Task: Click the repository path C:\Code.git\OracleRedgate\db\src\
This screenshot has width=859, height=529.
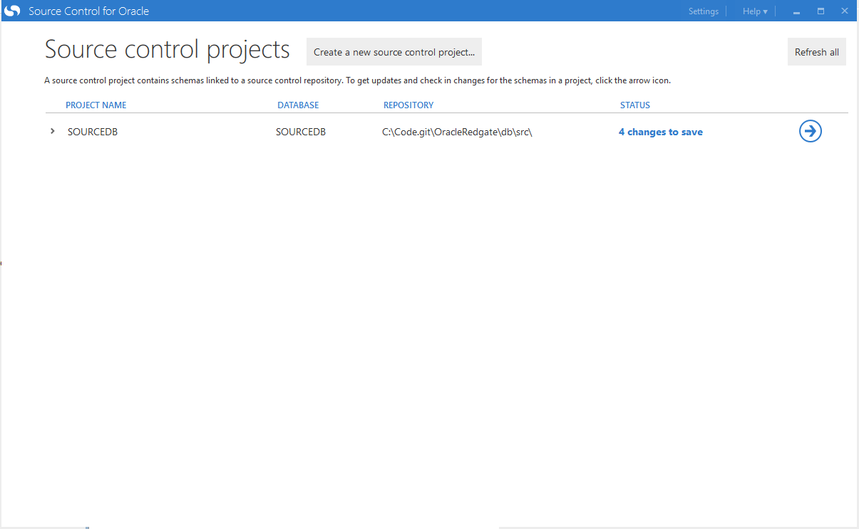Action: point(457,132)
